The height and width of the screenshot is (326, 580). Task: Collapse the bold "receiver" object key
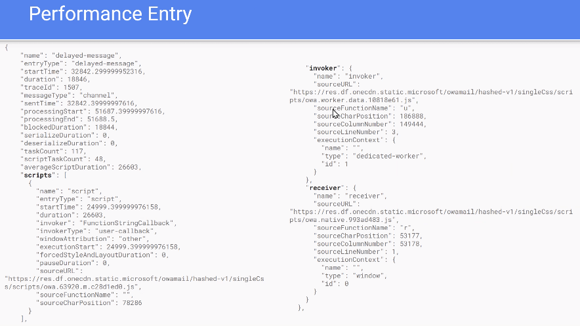click(325, 188)
